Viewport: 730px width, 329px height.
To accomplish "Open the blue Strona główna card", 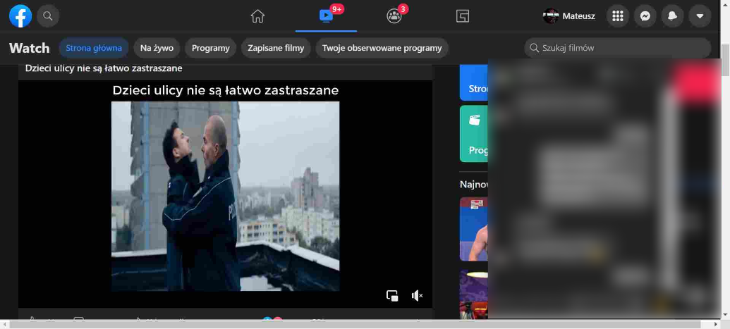I will (x=473, y=82).
